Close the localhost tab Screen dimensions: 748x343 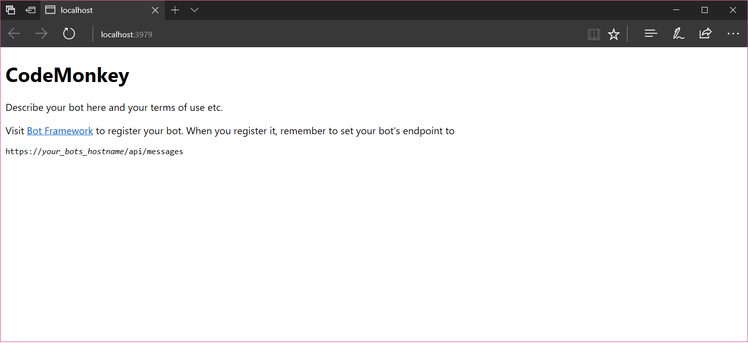tap(155, 10)
